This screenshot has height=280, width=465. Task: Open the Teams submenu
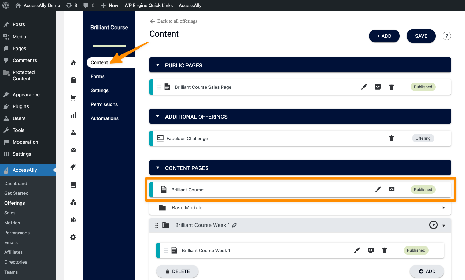pos(11,272)
